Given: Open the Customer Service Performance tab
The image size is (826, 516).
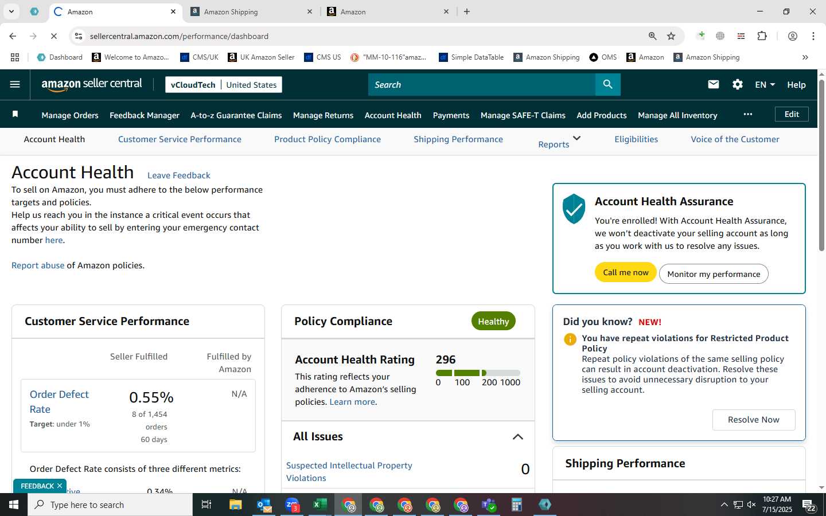Looking at the screenshot, I should [180, 139].
